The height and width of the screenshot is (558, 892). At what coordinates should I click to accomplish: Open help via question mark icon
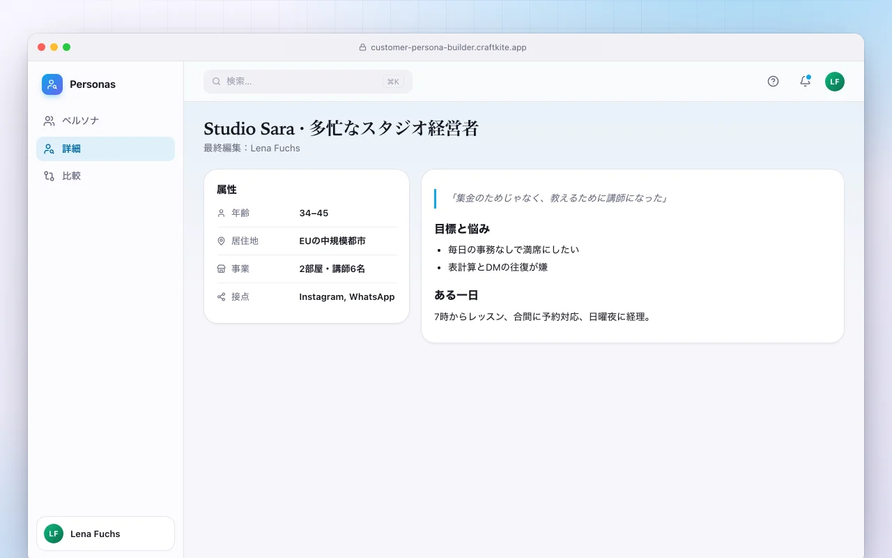click(773, 82)
